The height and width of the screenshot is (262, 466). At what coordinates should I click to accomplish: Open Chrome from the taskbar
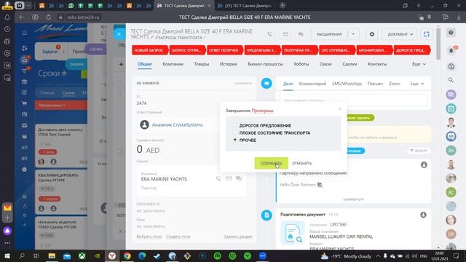click(127, 255)
